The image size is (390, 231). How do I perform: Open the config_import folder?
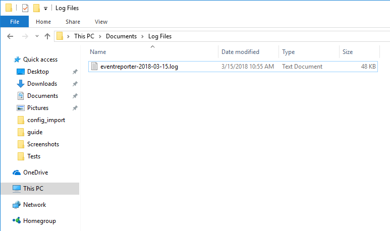point(46,120)
